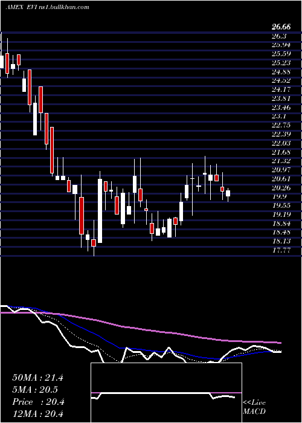This screenshot has width=302, height=423.
Task: Click the 17.77 price axis label
Action: [281, 250]
